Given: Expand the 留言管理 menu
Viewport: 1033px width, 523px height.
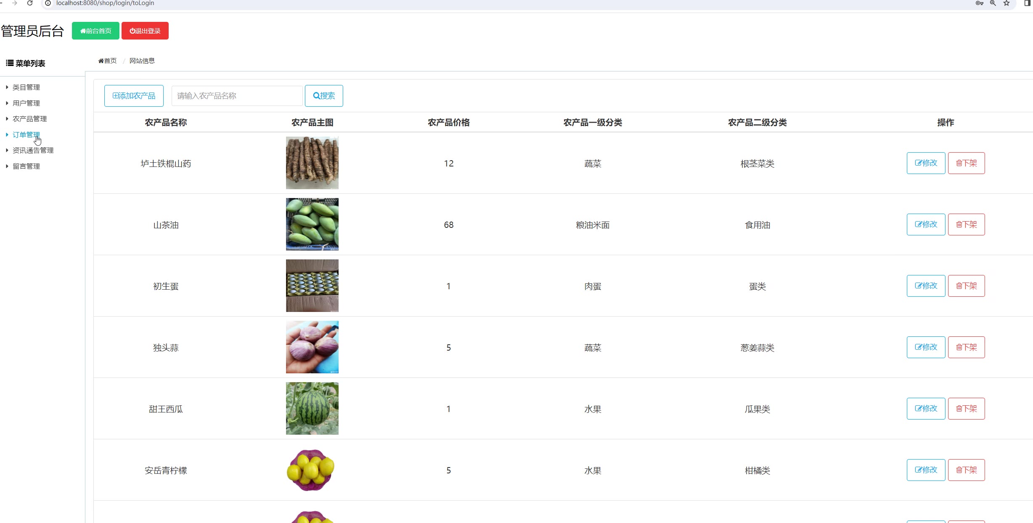Looking at the screenshot, I should coord(26,166).
